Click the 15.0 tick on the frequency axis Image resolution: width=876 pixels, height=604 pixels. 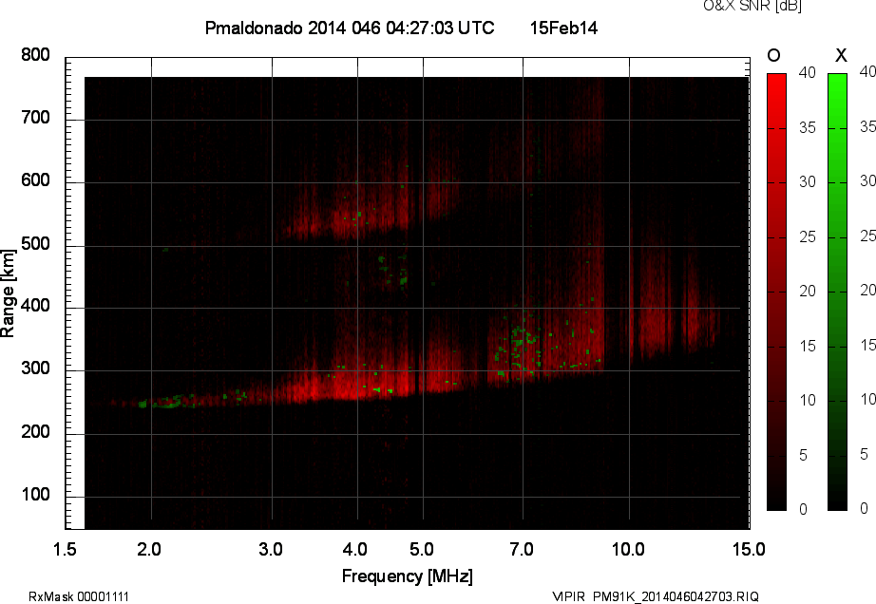coord(749,549)
